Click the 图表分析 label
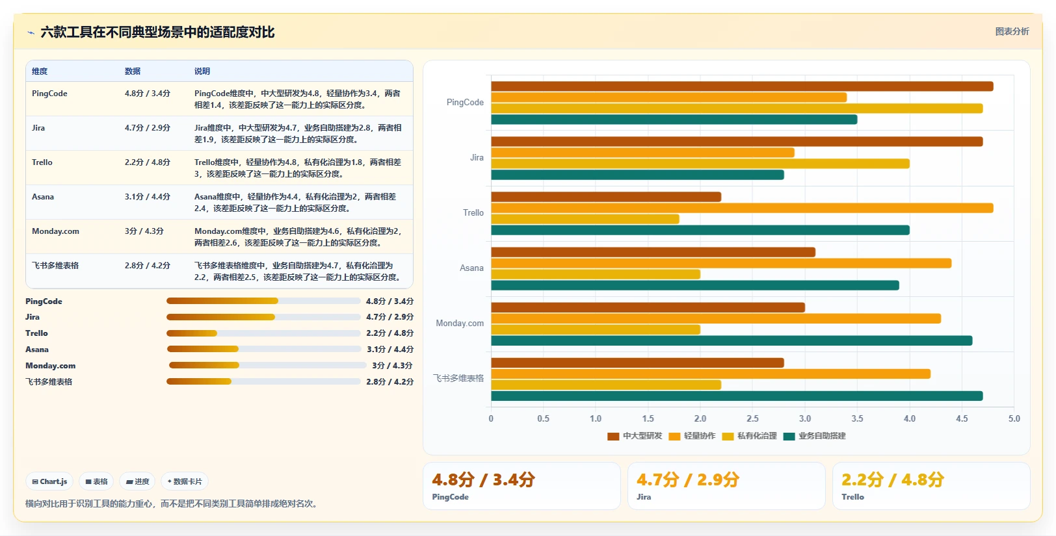1056x536 pixels. point(1012,31)
